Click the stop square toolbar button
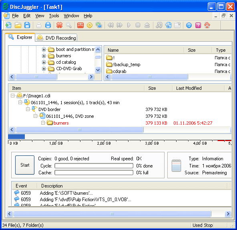 tap(138, 25)
